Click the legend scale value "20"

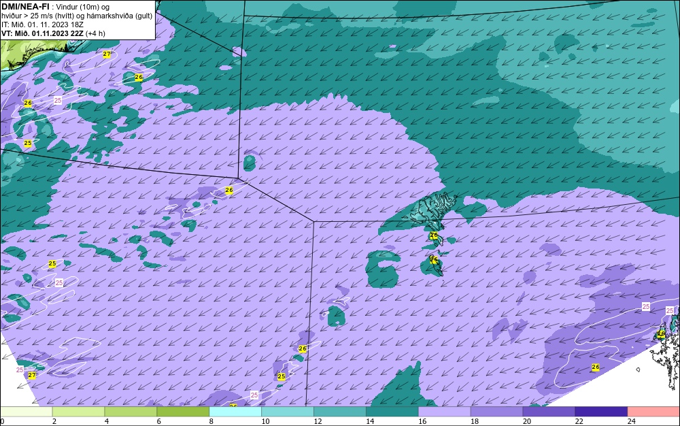527,421
